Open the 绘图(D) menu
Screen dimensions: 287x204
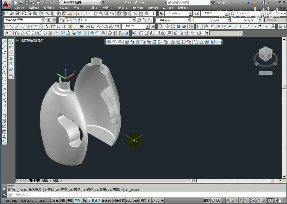108,8
